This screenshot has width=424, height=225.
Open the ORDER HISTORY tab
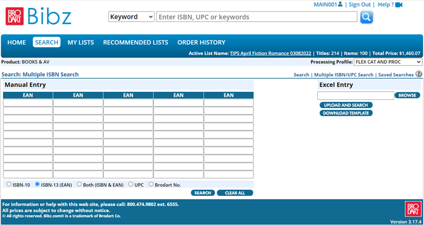tap(201, 42)
